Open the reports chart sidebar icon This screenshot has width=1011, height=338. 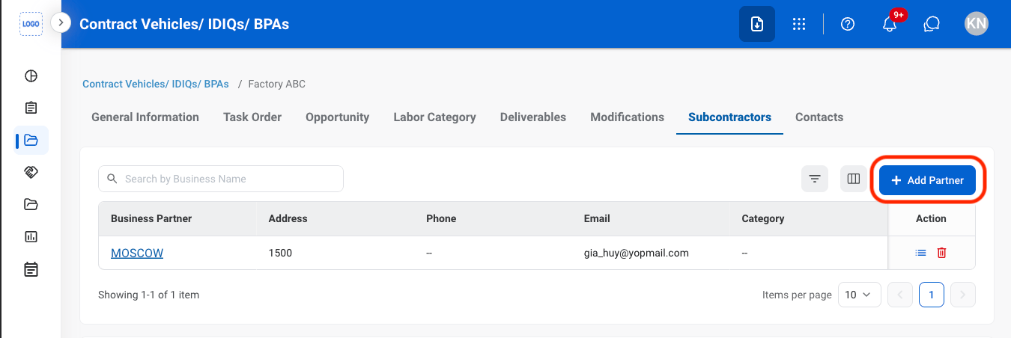click(31, 236)
